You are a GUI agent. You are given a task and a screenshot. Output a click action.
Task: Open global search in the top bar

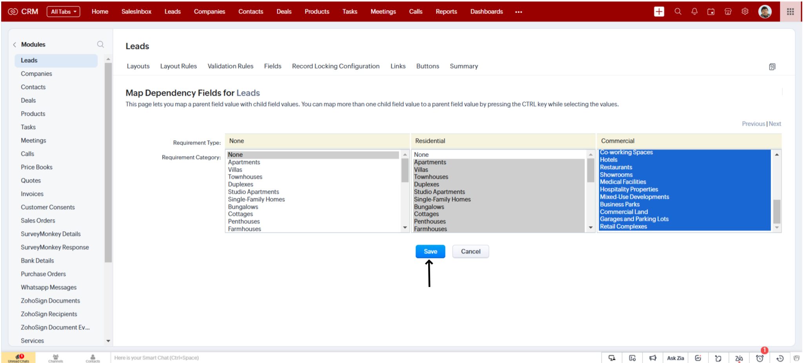click(678, 11)
